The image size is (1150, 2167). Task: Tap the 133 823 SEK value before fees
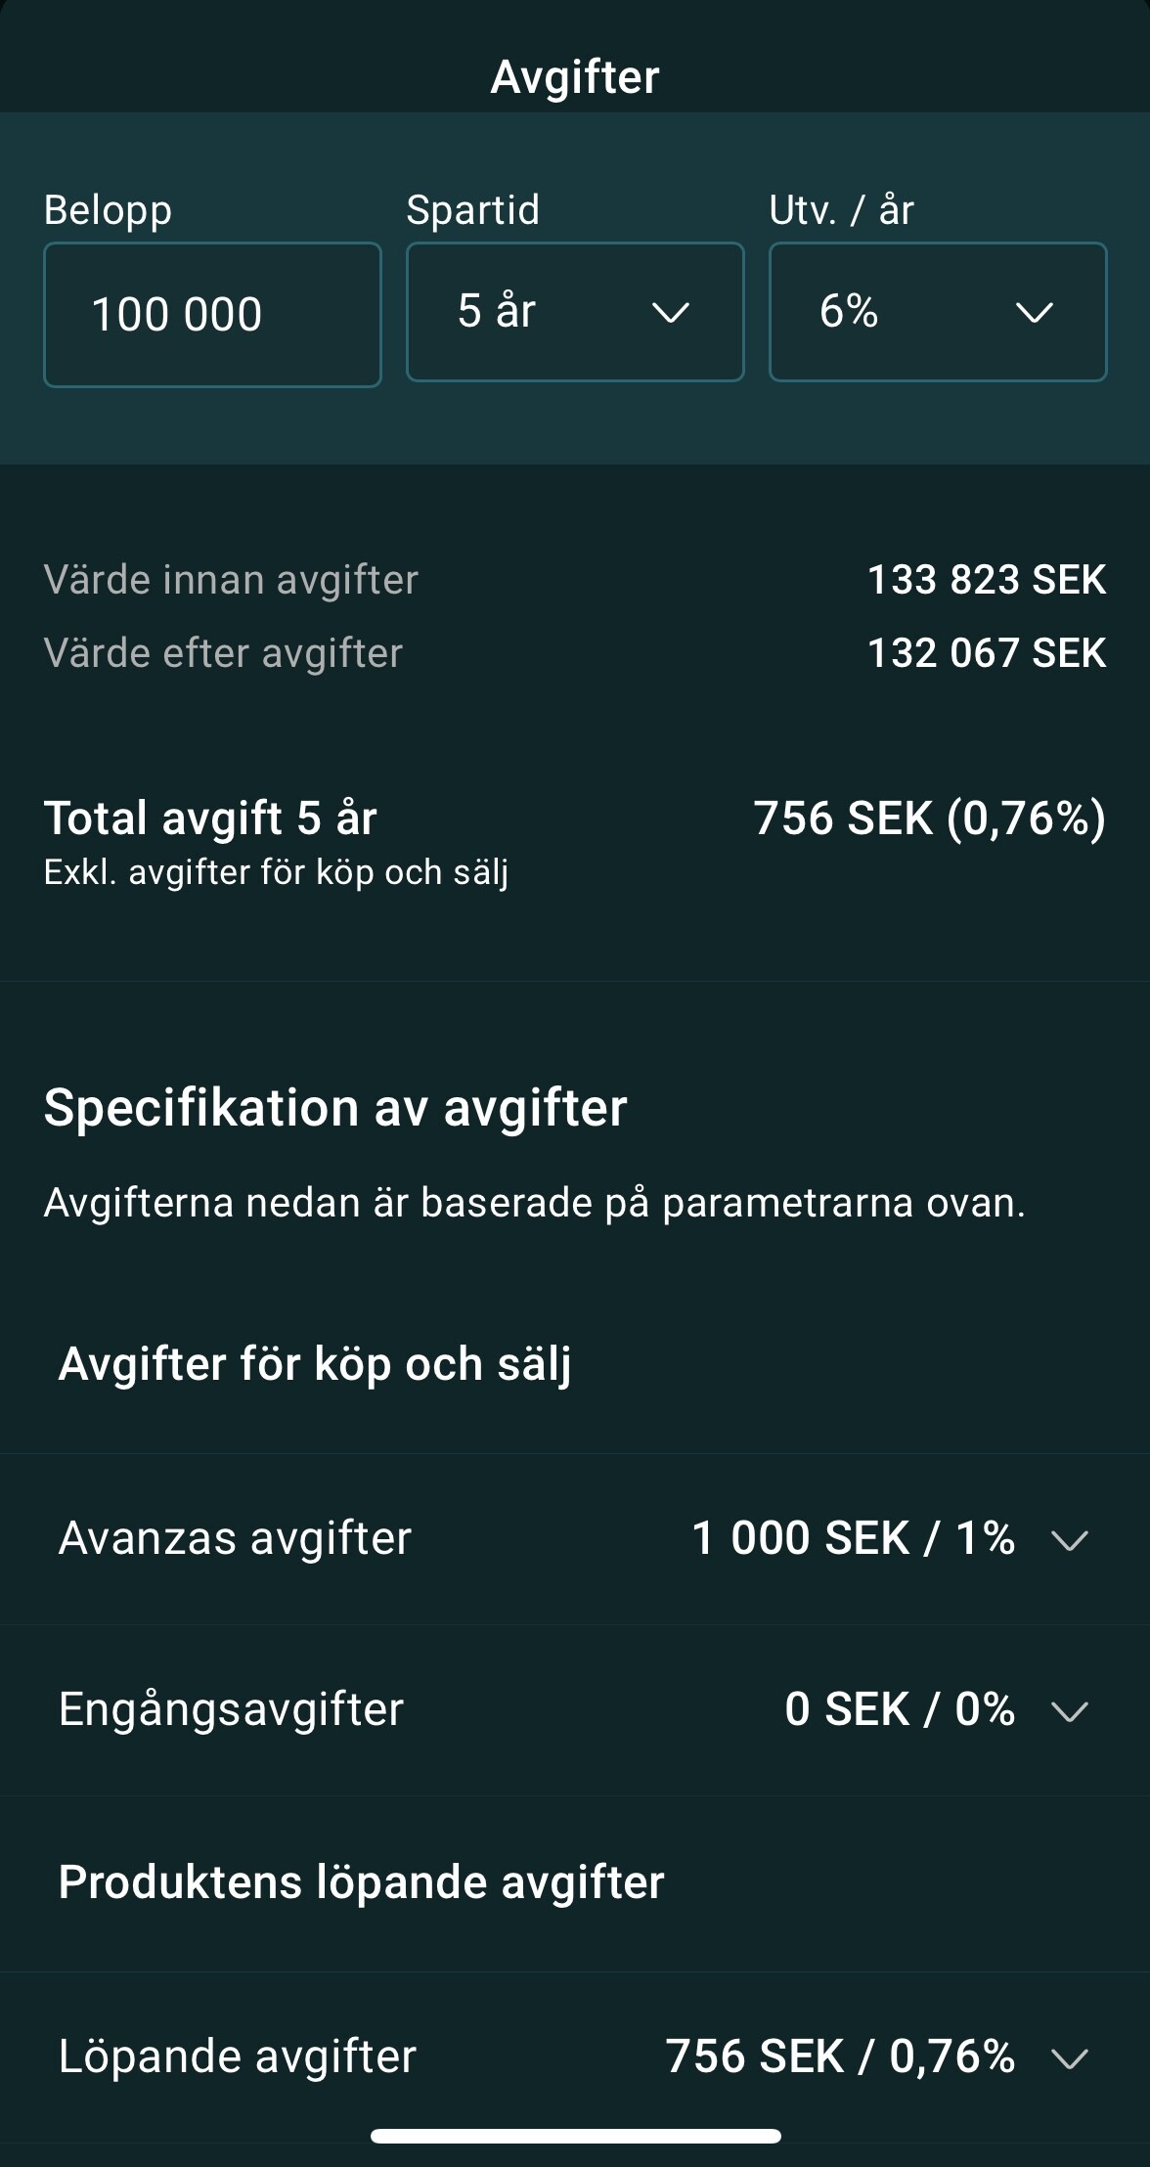[986, 580]
